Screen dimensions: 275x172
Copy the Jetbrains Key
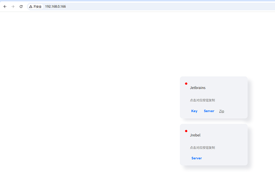pos(194,111)
